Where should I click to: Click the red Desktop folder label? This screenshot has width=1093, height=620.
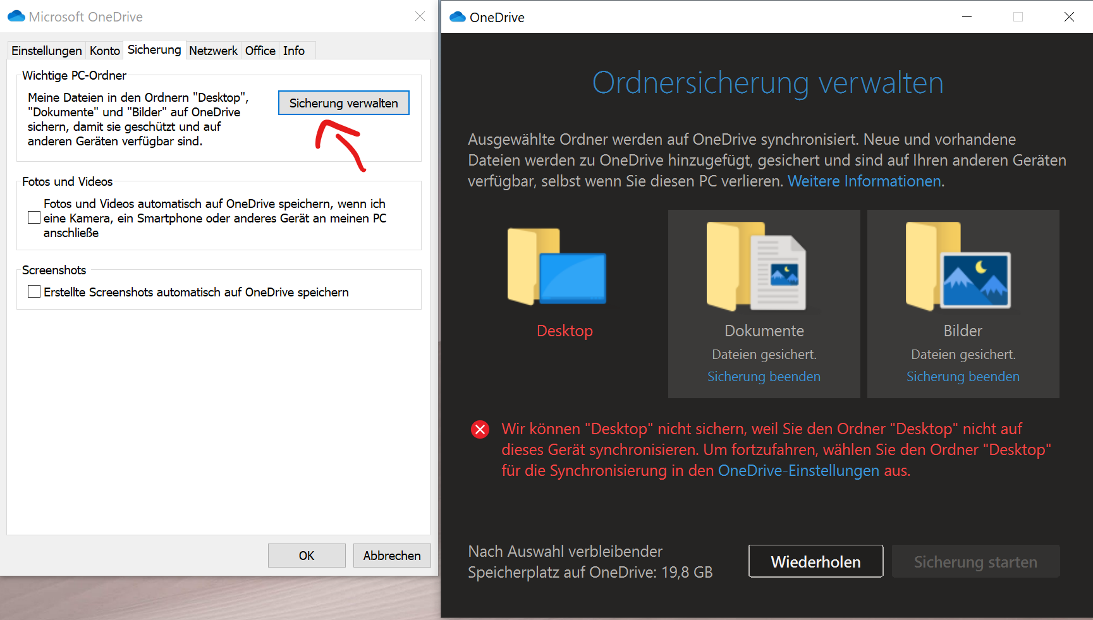coord(565,331)
